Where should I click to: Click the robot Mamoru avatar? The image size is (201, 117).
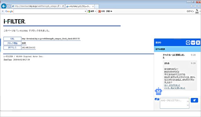[158, 91]
